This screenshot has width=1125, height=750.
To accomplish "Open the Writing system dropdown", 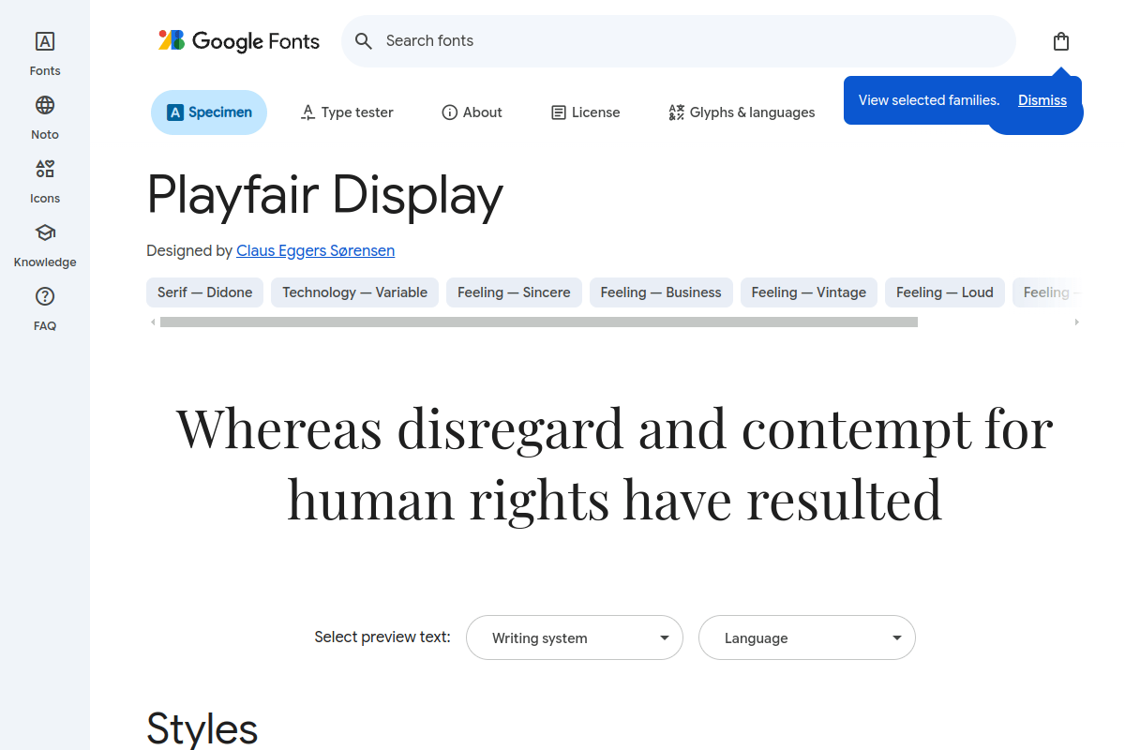I will pyautogui.click(x=574, y=637).
